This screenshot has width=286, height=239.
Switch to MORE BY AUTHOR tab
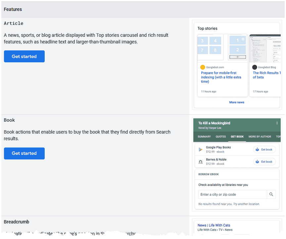pyautogui.click(x=260, y=137)
